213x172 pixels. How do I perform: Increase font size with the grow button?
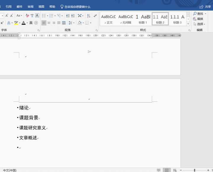tap(7, 16)
